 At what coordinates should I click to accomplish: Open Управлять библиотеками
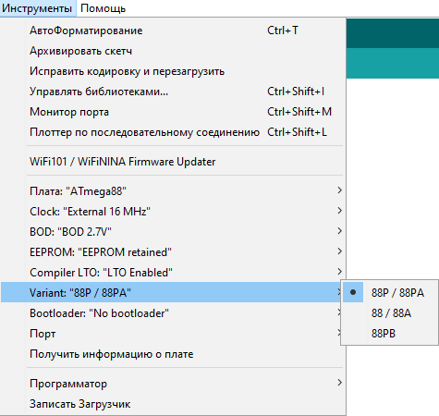(173, 92)
